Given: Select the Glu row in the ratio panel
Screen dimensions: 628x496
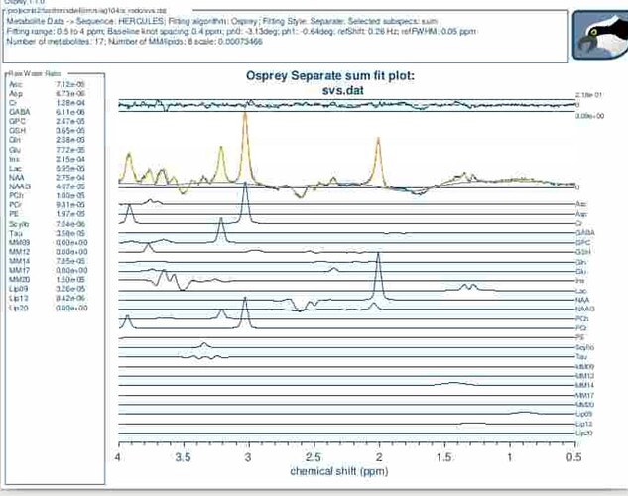Looking at the screenshot, I should [x=48, y=150].
